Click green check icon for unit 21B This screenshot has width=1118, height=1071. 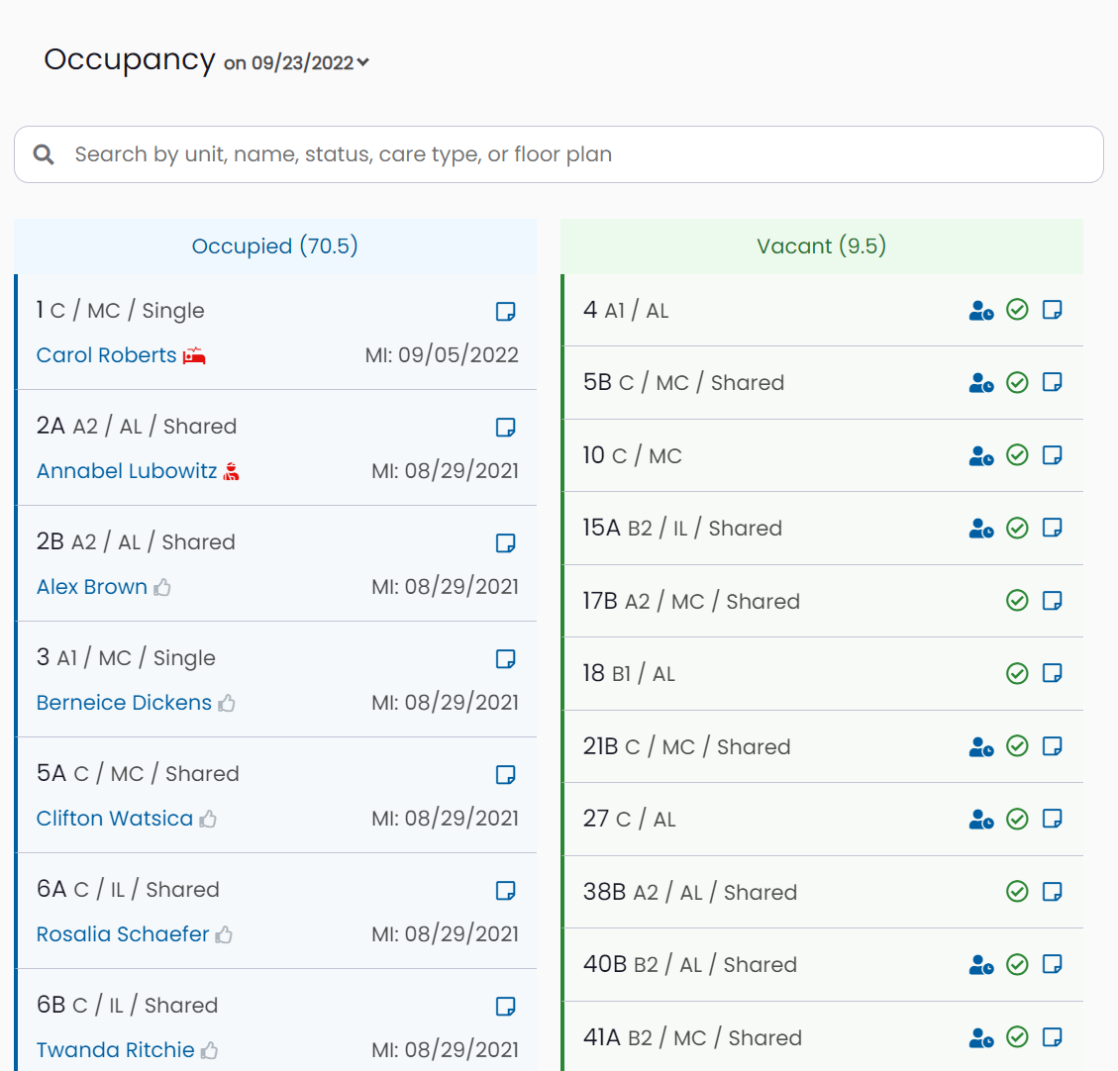point(1017,746)
